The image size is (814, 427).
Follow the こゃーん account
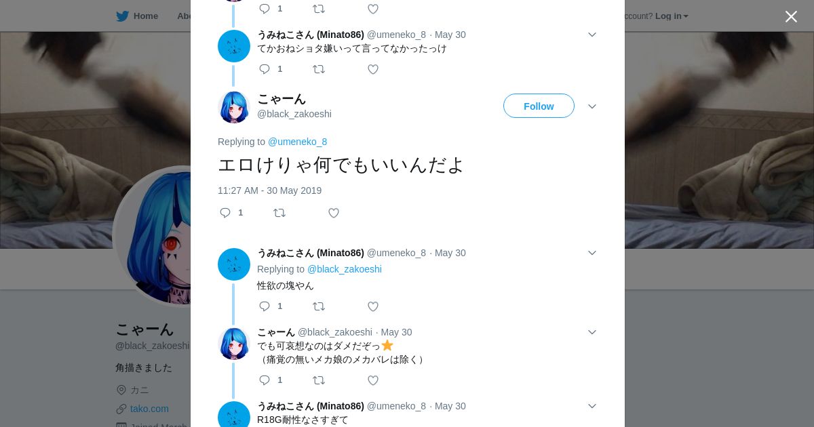539,106
